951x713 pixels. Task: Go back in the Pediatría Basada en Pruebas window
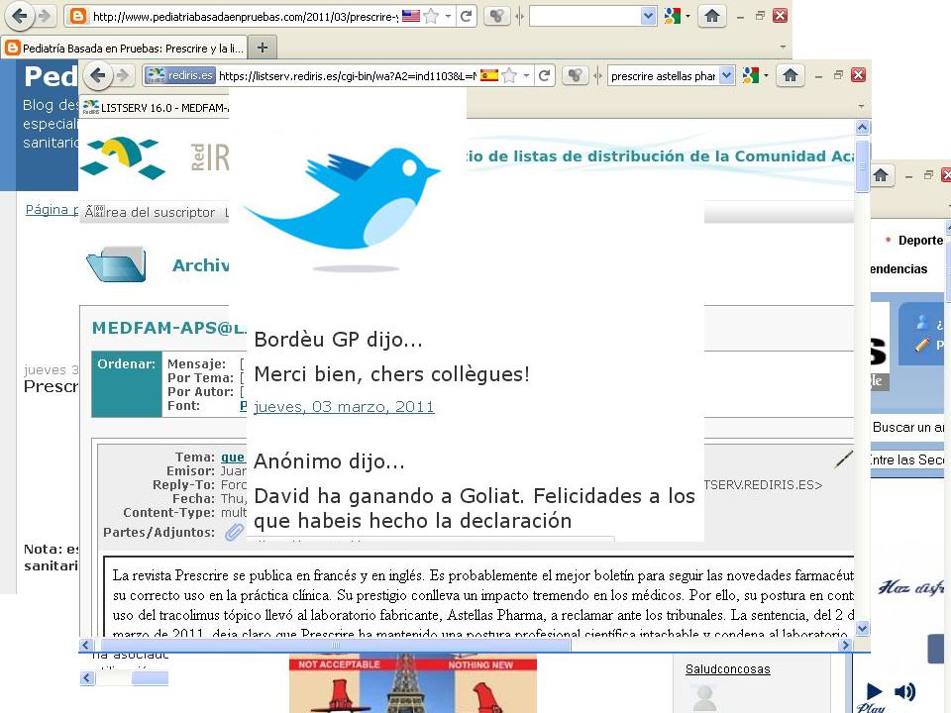(20, 17)
